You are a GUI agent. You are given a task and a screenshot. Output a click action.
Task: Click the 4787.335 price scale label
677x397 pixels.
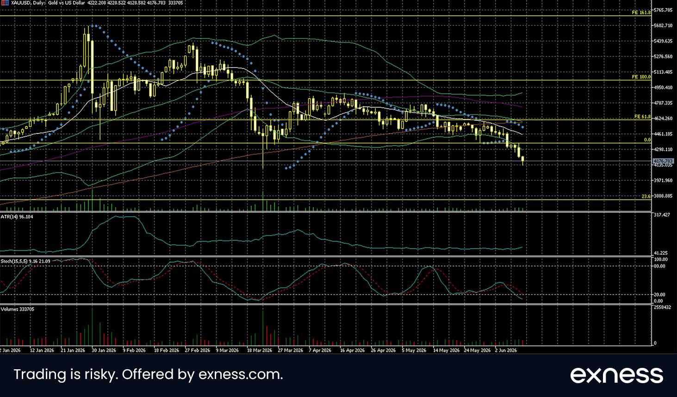[x=663, y=103]
